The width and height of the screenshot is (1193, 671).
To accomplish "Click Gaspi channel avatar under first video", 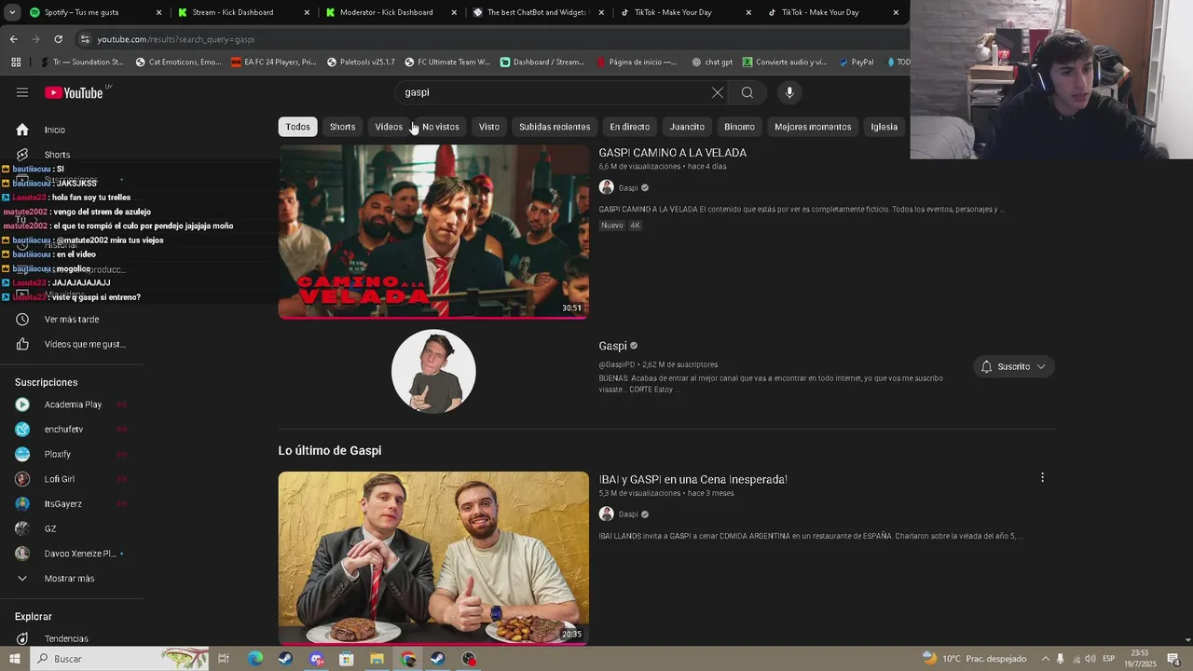I will (606, 187).
